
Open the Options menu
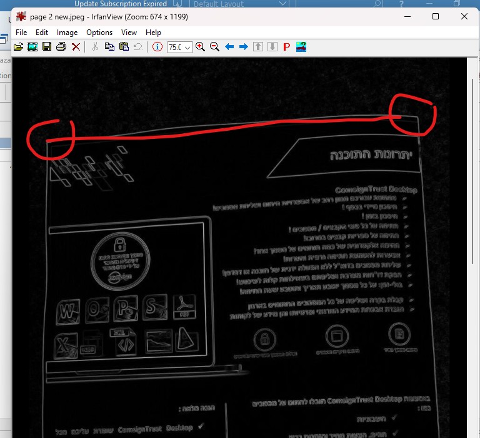tap(99, 33)
